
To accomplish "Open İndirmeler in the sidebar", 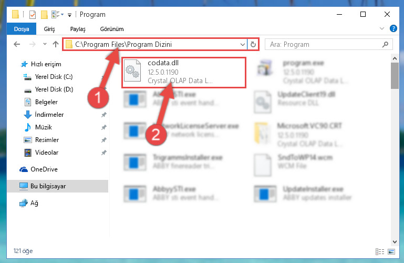I will [44, 115].
